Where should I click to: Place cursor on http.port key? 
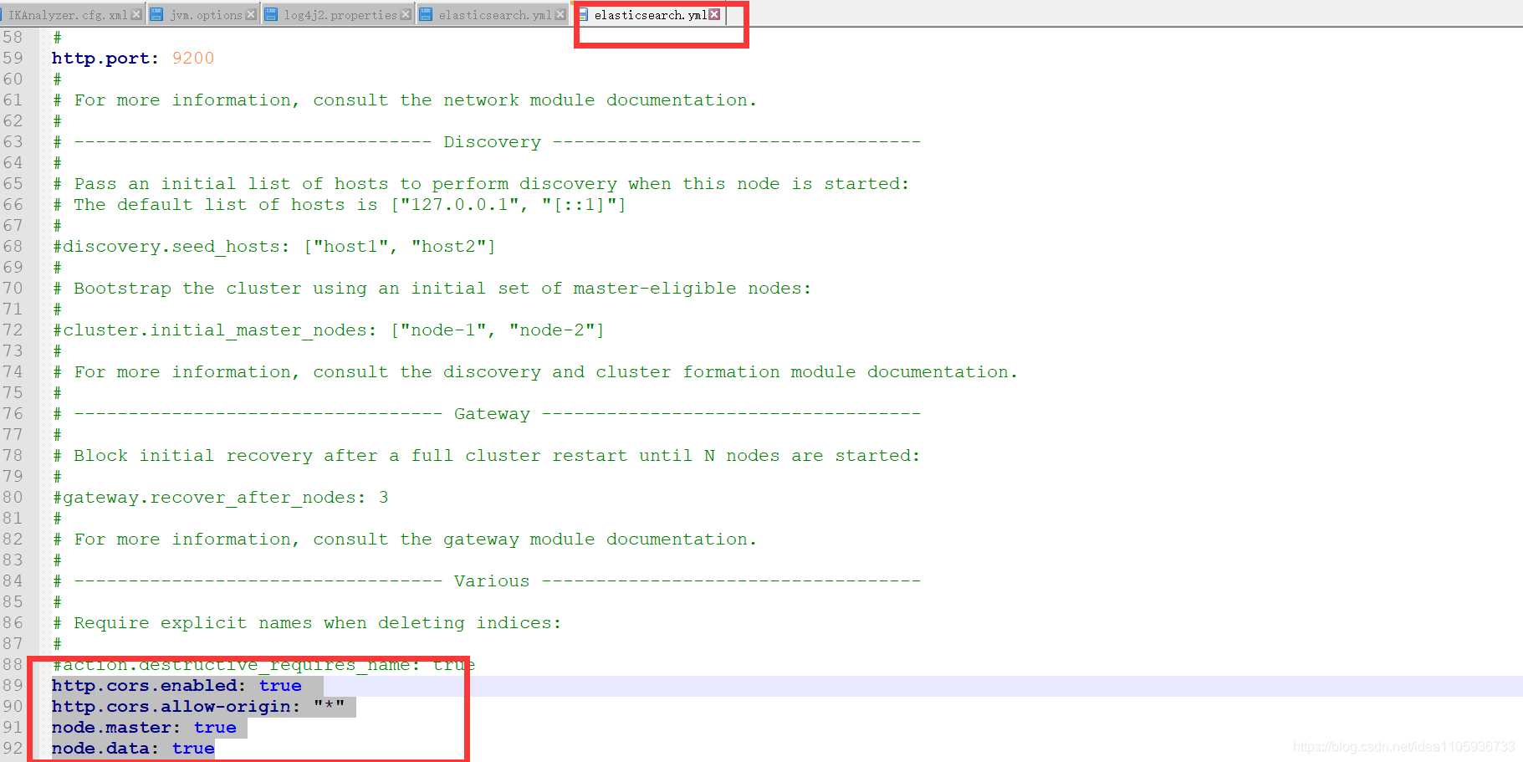pos(100,58)
